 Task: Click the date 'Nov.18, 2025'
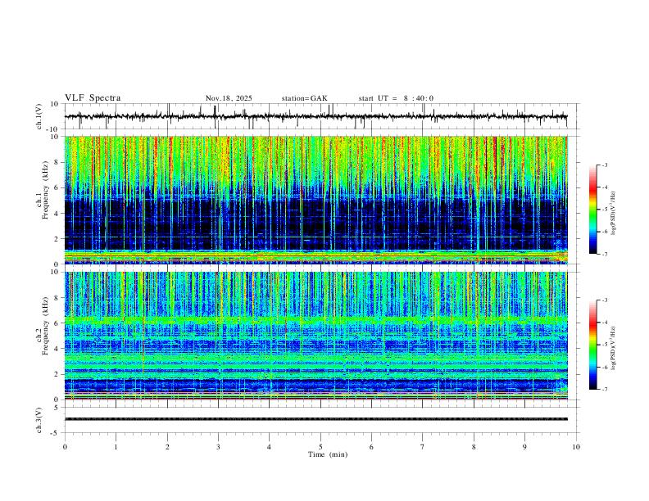tap(229, 98)
